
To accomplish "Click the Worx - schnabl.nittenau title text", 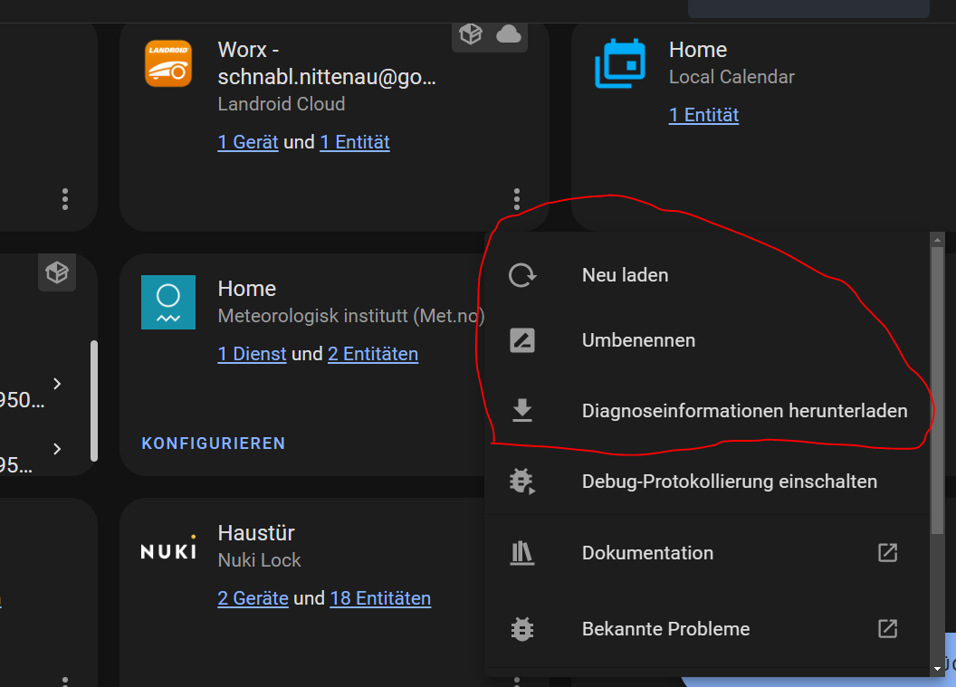I will tap(327, 63).
